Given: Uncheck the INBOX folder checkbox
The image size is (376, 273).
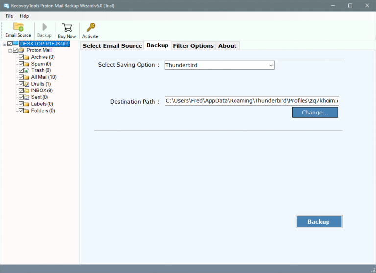Looking at the screenshot, I should click(x=21, y=91).
